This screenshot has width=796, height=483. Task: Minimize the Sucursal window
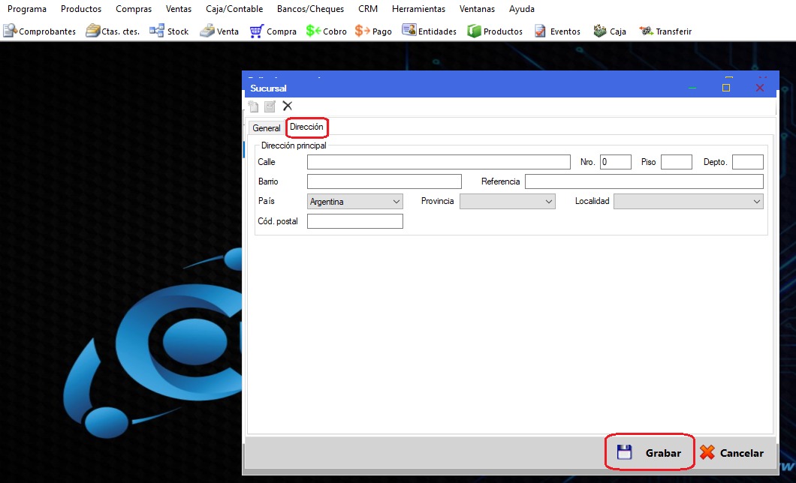[x=692, y=88]
